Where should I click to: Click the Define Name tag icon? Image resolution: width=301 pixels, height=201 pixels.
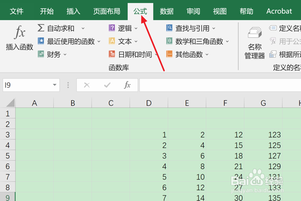tap(273, 28)
